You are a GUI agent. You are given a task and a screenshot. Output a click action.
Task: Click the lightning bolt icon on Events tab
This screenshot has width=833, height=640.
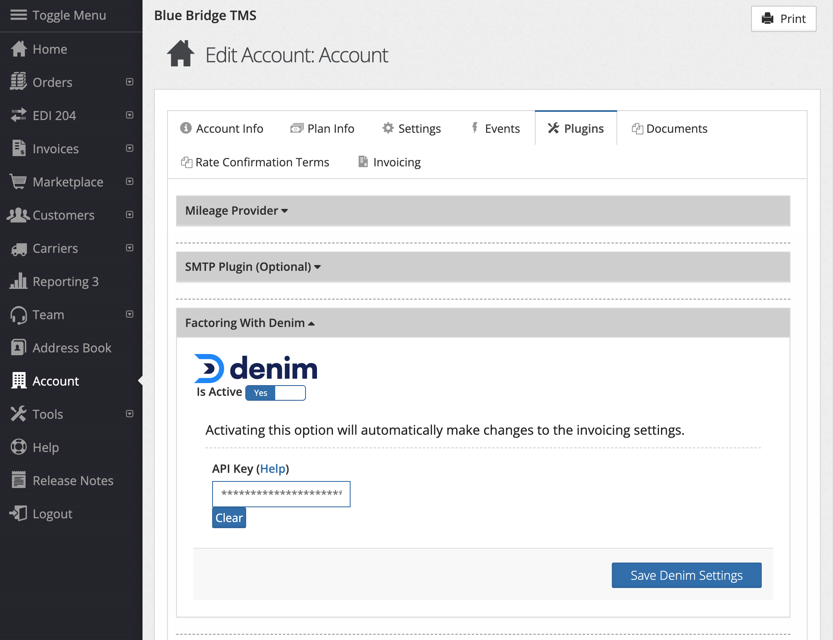coord(475,128)
